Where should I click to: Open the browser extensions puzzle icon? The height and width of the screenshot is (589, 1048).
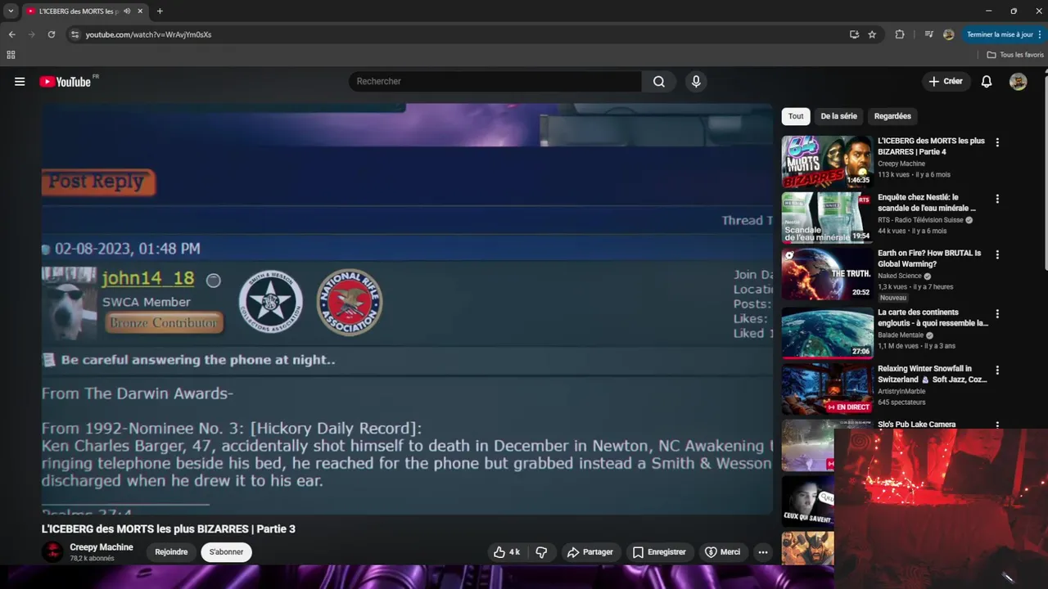pyautogui.click(x=900, y=34)
